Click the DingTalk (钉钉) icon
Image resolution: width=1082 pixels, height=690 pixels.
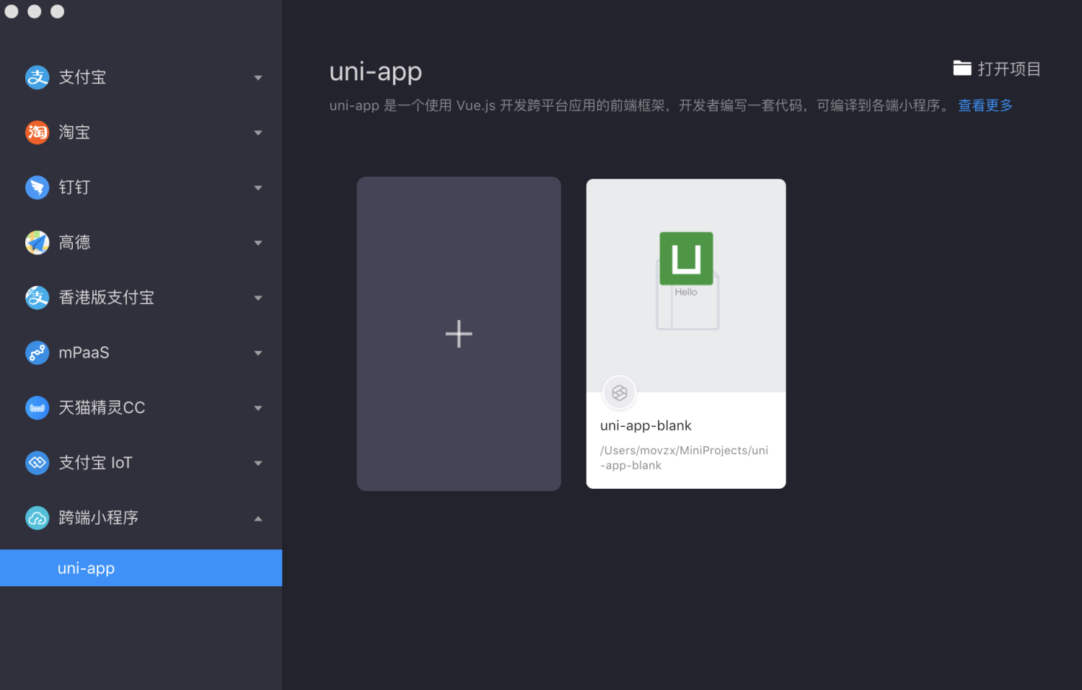tap(37, 187)
